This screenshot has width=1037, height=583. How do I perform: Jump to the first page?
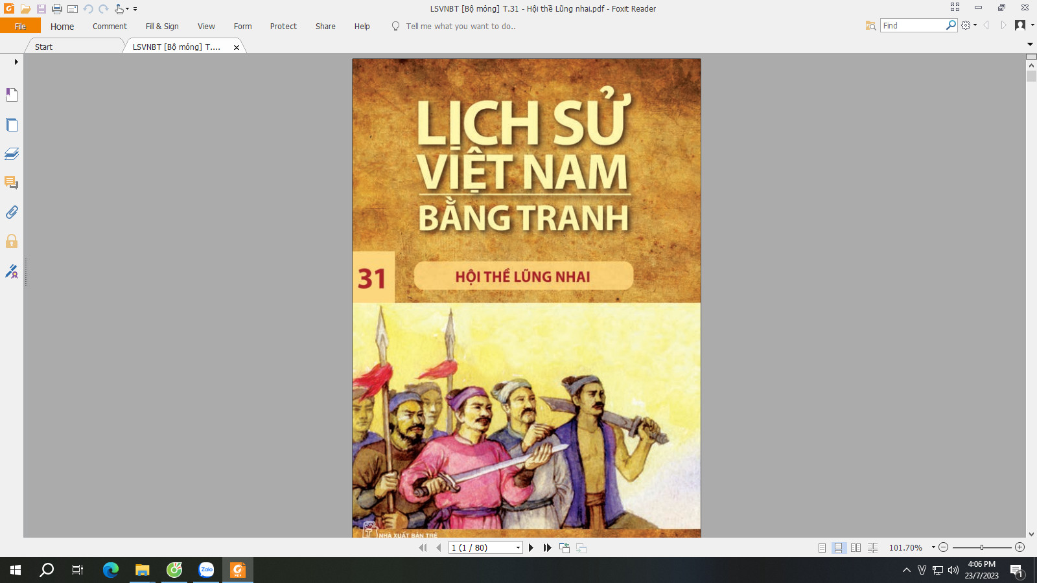tap(423, 548)
